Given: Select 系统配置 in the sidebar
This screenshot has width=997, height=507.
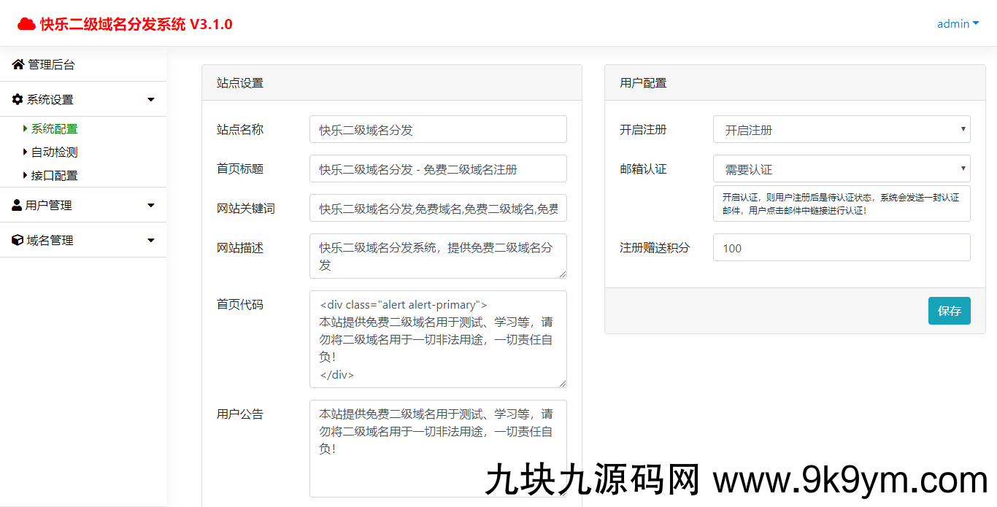Looking at the screenshot, I should (x=54, y=129).
